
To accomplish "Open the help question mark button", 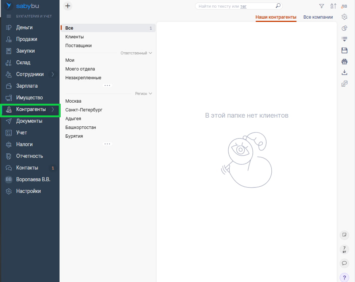I will click(x=344, y=278).
